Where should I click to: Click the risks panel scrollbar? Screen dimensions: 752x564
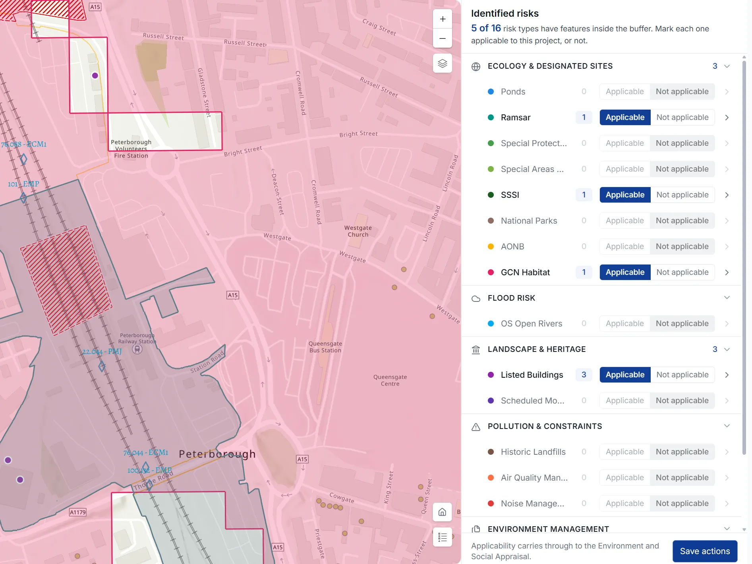tap(744, 258)
